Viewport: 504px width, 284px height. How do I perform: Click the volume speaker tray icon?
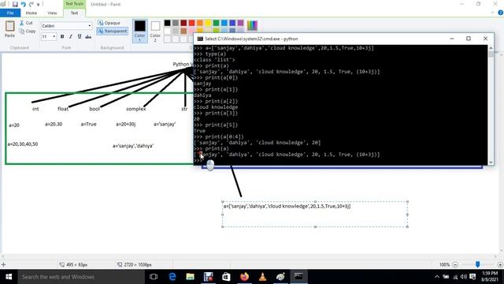click(x=464, y=277)
